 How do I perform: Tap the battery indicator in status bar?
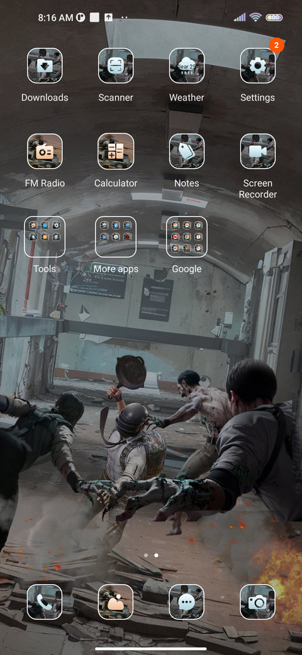274,18
